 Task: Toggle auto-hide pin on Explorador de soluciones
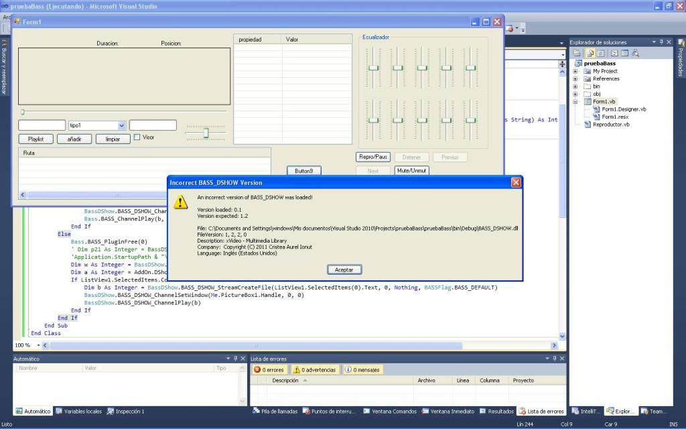tap(661, 42)
